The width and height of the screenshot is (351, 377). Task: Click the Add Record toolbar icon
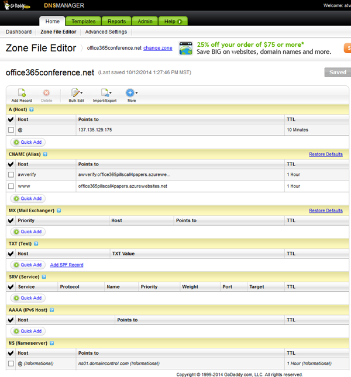[x=22, y=93]
